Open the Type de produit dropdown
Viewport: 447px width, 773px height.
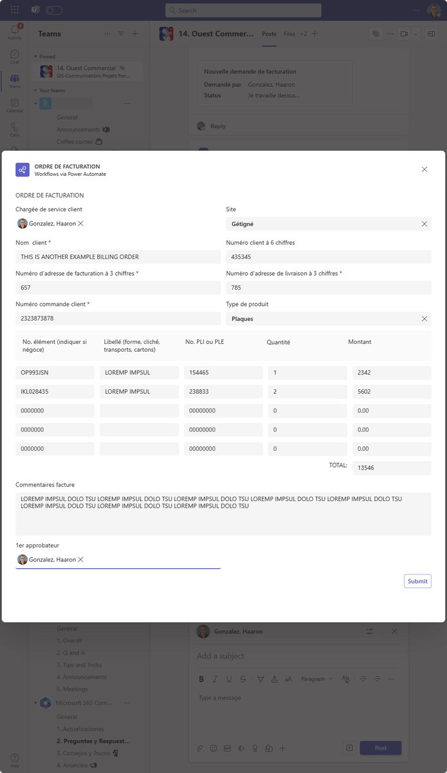tap(328, 319)
